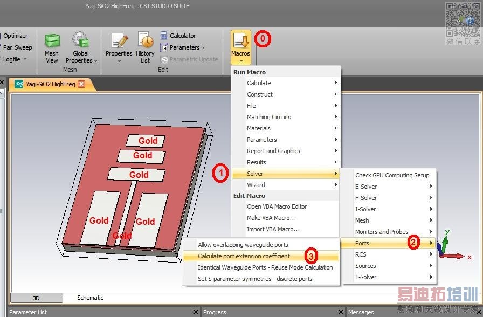Click the Global Properties gear icon
The height and width of the screenshot is (317, 483).
click(x=80, y=40)
